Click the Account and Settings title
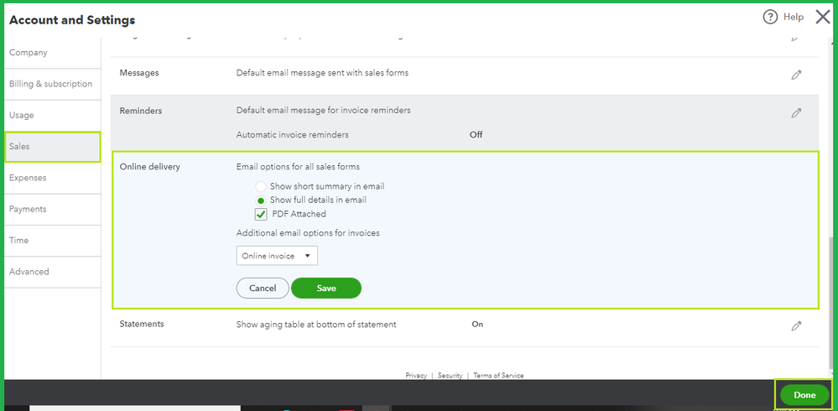Screen dimensions: 838x411 point(72,20)
